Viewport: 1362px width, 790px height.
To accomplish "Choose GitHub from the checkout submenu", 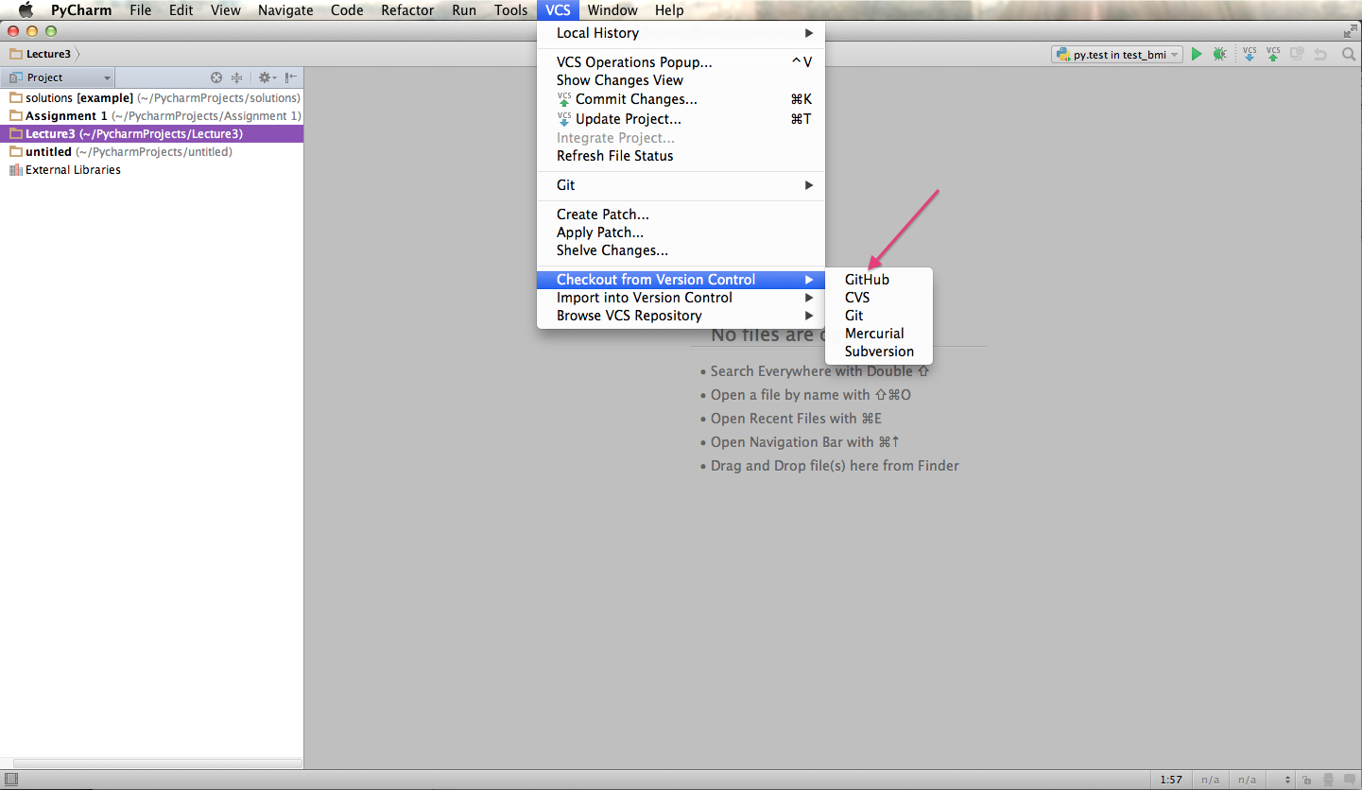I will point(879,280).
